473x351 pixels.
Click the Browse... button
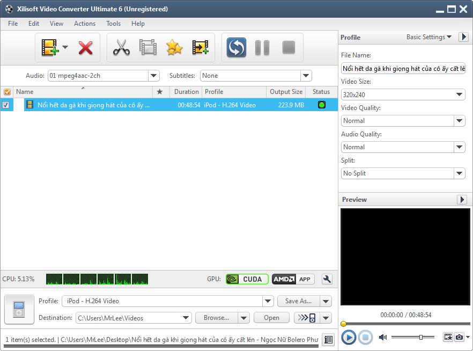(217, 318)
